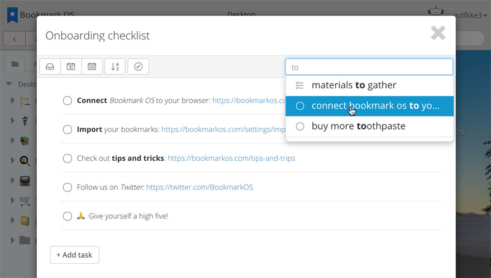Open the today calendar view icon
The width and height of the screenshot is (491, 278).
[71, 66]
